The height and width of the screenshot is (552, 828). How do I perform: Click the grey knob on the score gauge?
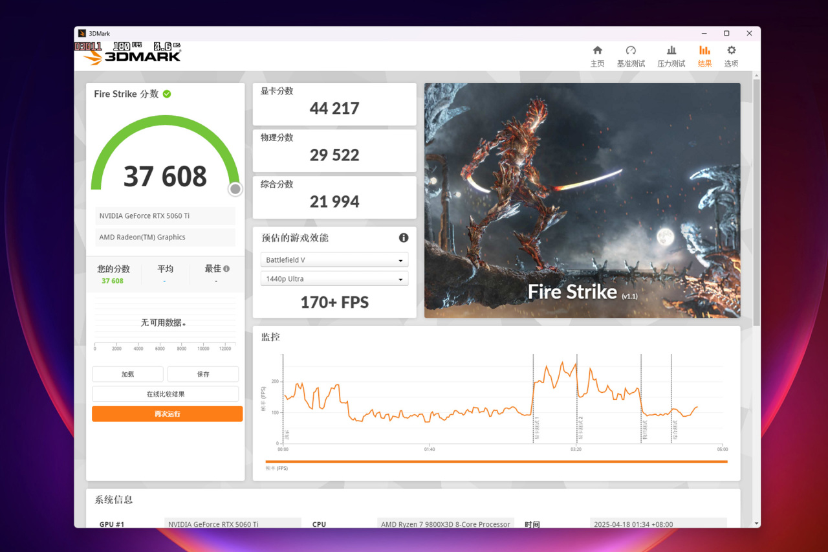[x=235, y=189]
